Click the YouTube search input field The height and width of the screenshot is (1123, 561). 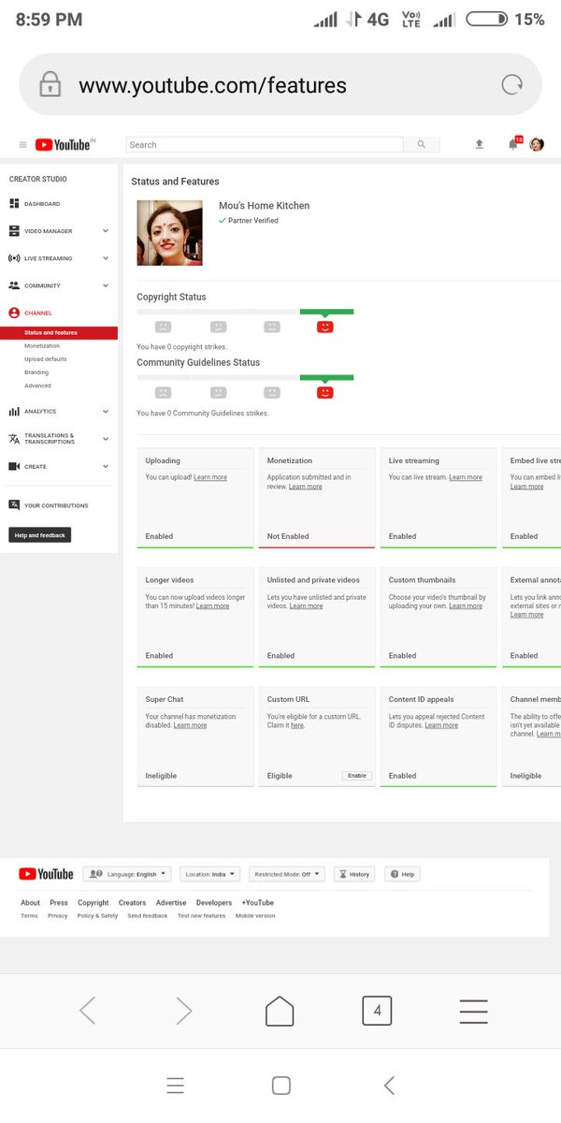265,145
